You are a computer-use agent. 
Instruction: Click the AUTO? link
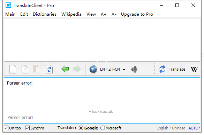(x=194, y=128)
